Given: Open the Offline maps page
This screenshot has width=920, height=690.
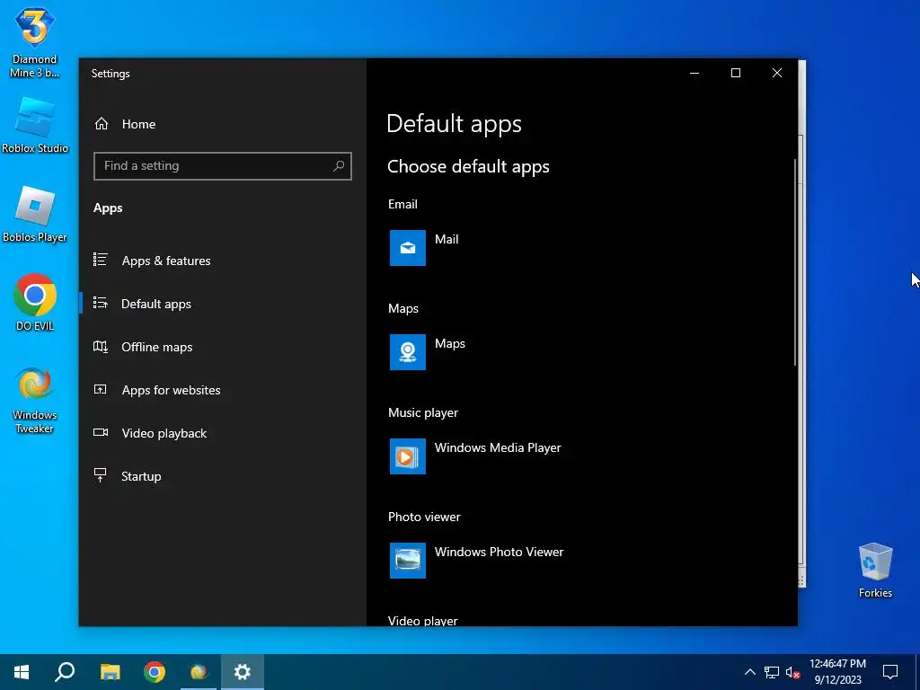Looking at the screenshot, I should (x=223, y=347).
